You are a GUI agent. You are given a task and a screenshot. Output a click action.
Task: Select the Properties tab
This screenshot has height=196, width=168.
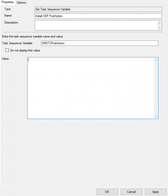(x=8, y=2)
